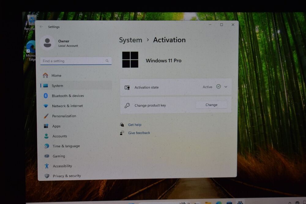Screen dimensions: 306x204
Task: Expand the Activation state chevron
Action: click(x=226, y=87)
